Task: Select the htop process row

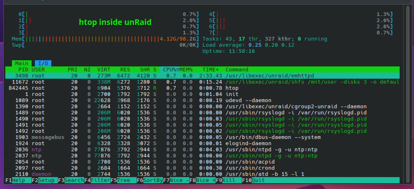Action: (202, 88)
